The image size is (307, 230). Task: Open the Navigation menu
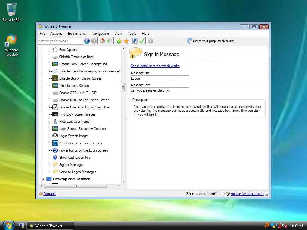click(x=100, y=34)
